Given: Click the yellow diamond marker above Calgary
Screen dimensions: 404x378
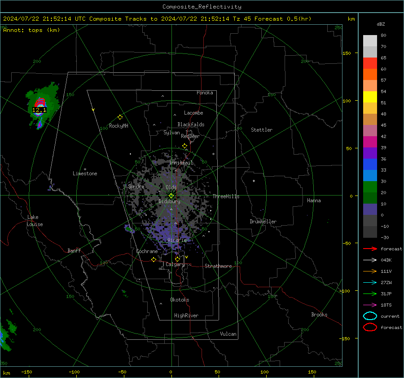Looking at the screenshot, I should (x=177, y=259).
